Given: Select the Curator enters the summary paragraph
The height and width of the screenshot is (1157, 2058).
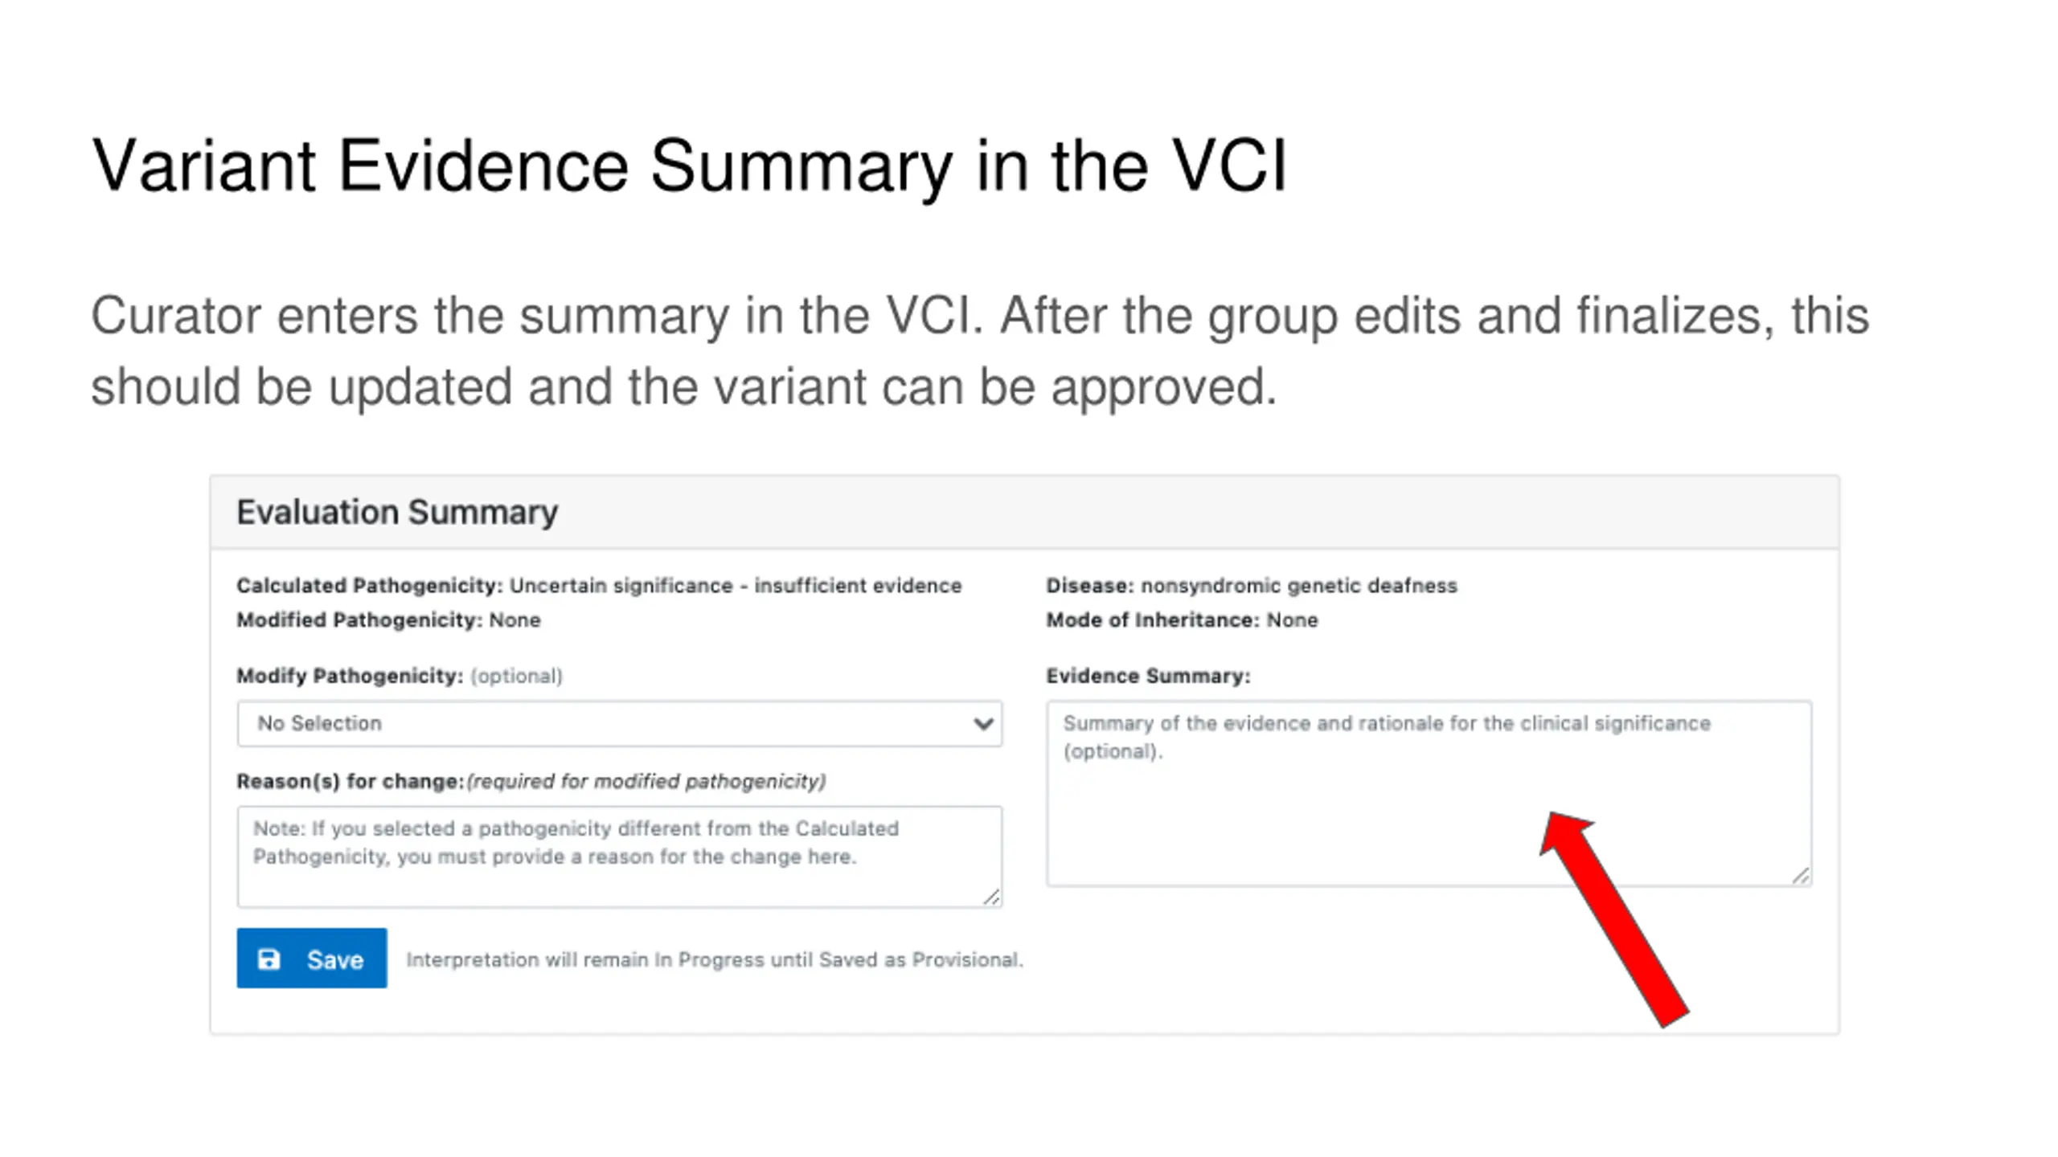Looking at the screenshot, I should tap(980, 351).
